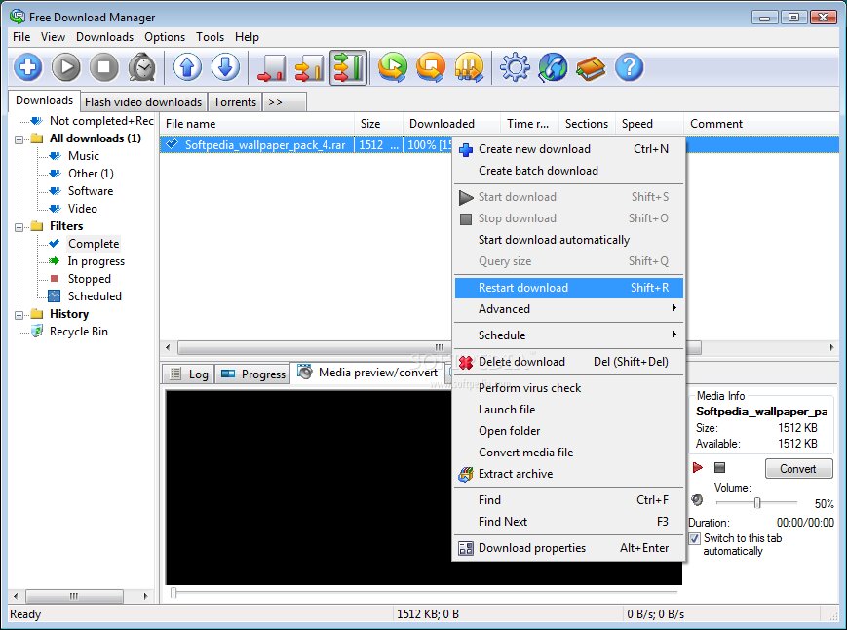The image size is (847, 630).
Task: Choose Extract archive menu entry
Action: [x=569, y=474]
